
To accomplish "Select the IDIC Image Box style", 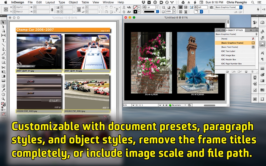I will [x=235, y=55].
